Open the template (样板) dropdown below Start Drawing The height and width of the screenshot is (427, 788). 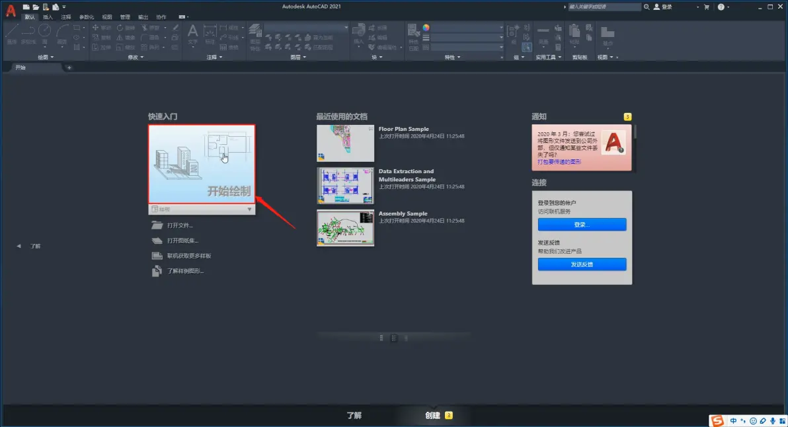[x=202, y=210]
